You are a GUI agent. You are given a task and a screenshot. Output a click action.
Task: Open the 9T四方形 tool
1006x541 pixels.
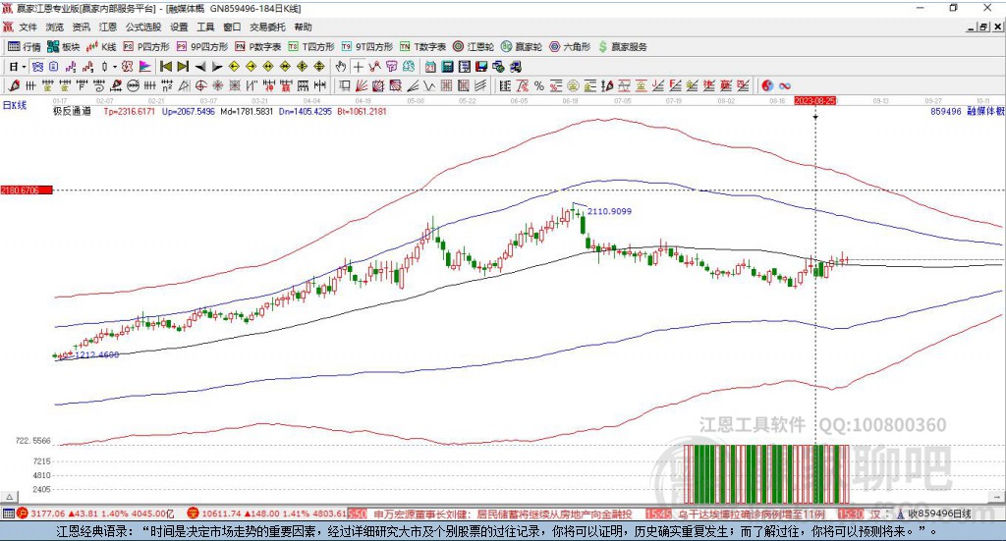367,47
